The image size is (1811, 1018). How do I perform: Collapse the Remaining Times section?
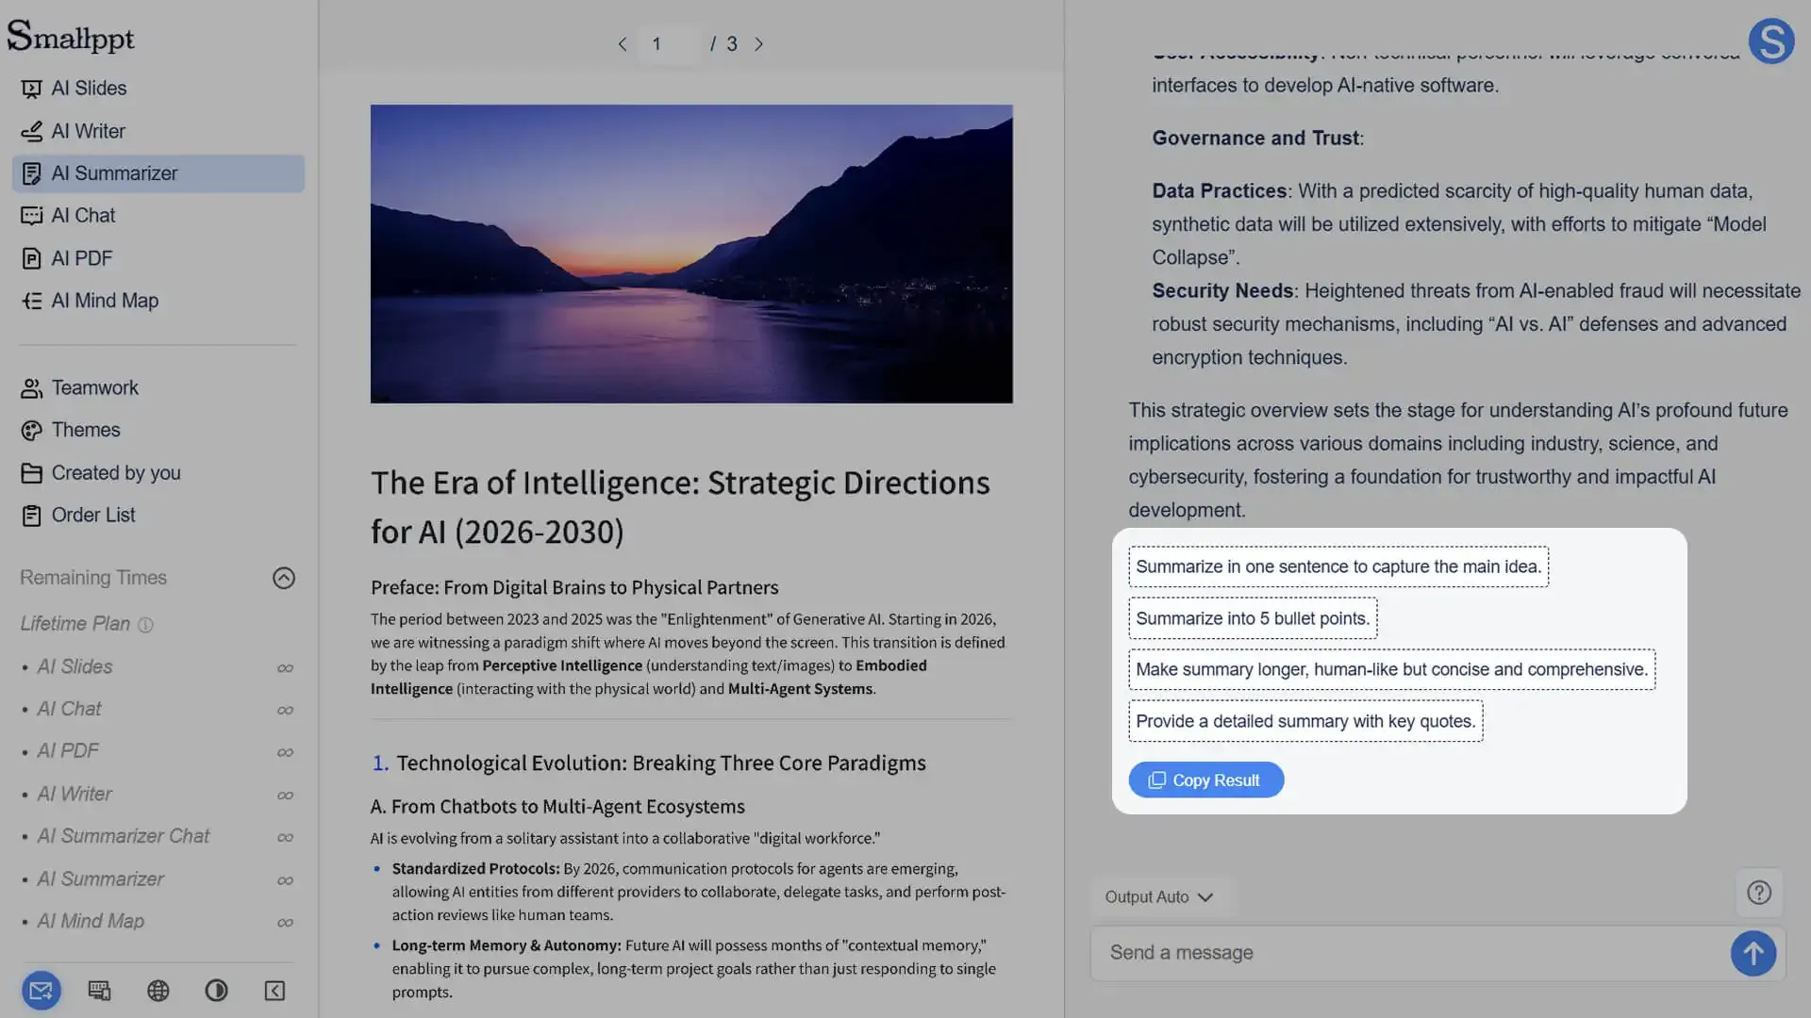pos(284,578)
